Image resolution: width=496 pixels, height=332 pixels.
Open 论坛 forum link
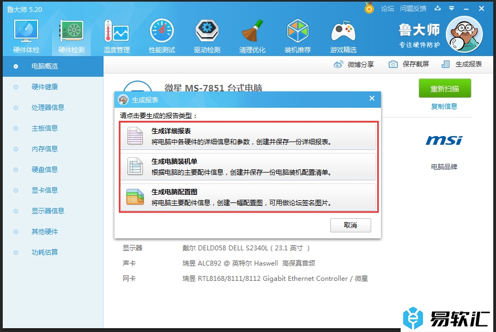(388, 9)
